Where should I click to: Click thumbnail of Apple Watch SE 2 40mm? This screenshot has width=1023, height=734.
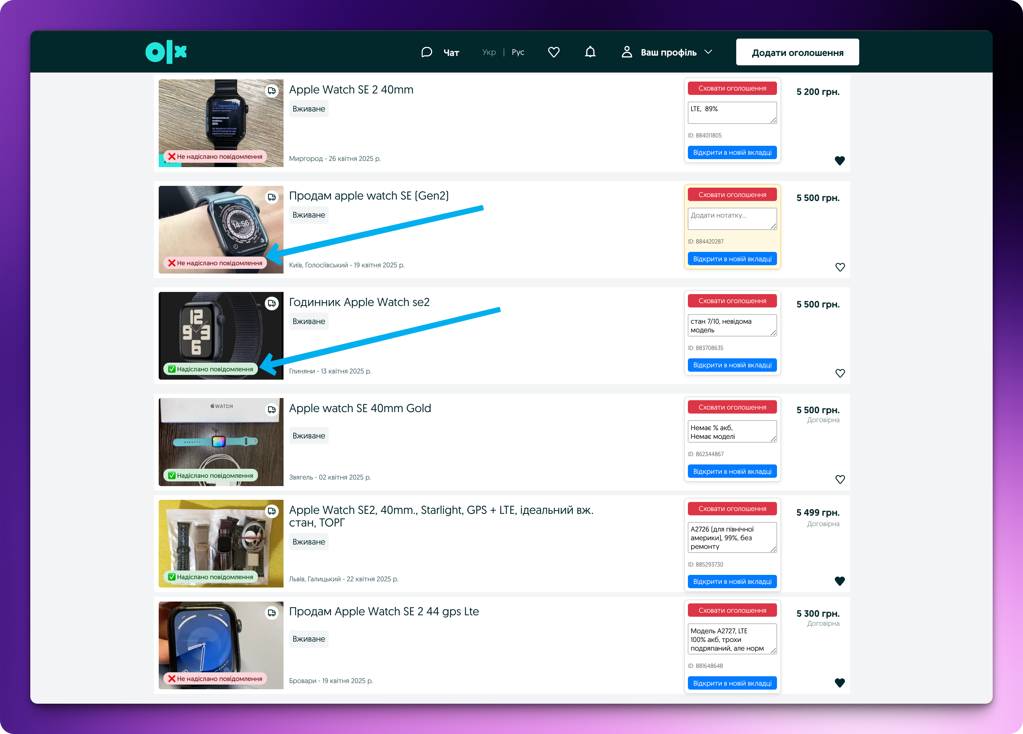point(221,123)
